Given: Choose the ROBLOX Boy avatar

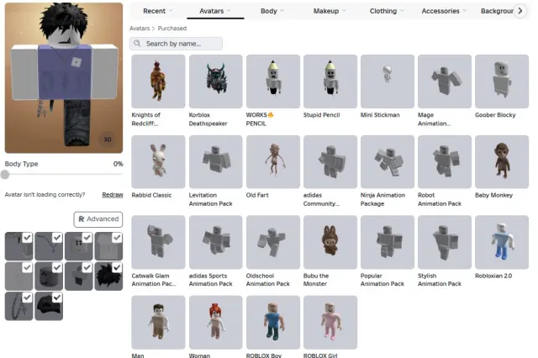Looking at the screenshot, I should click(x=272, y=323).
